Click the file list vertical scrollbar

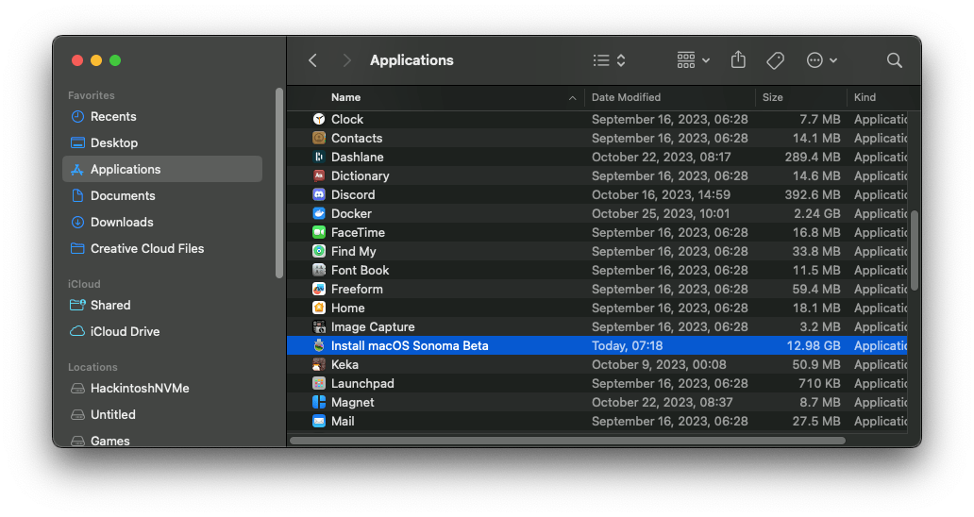[915, 250]
